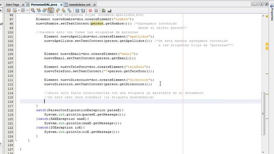This screenshot has width=274, height=154.
Task: Open the Back history dropdown arrow
Action: point(18,10)
